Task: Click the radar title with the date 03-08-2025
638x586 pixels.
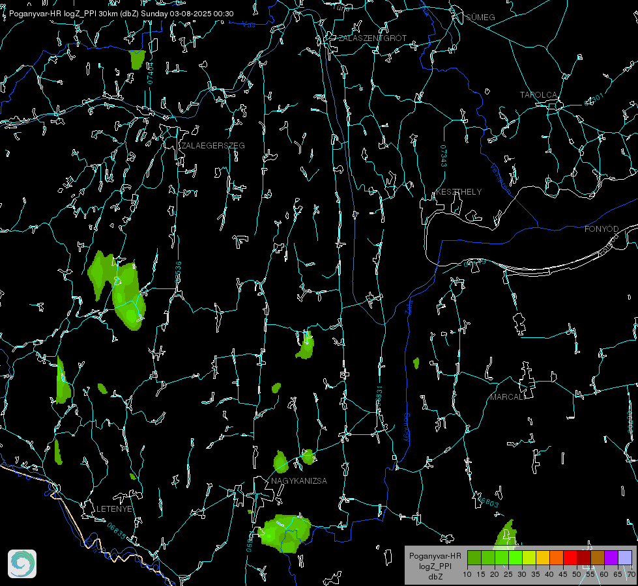Action: click(121, 14)
